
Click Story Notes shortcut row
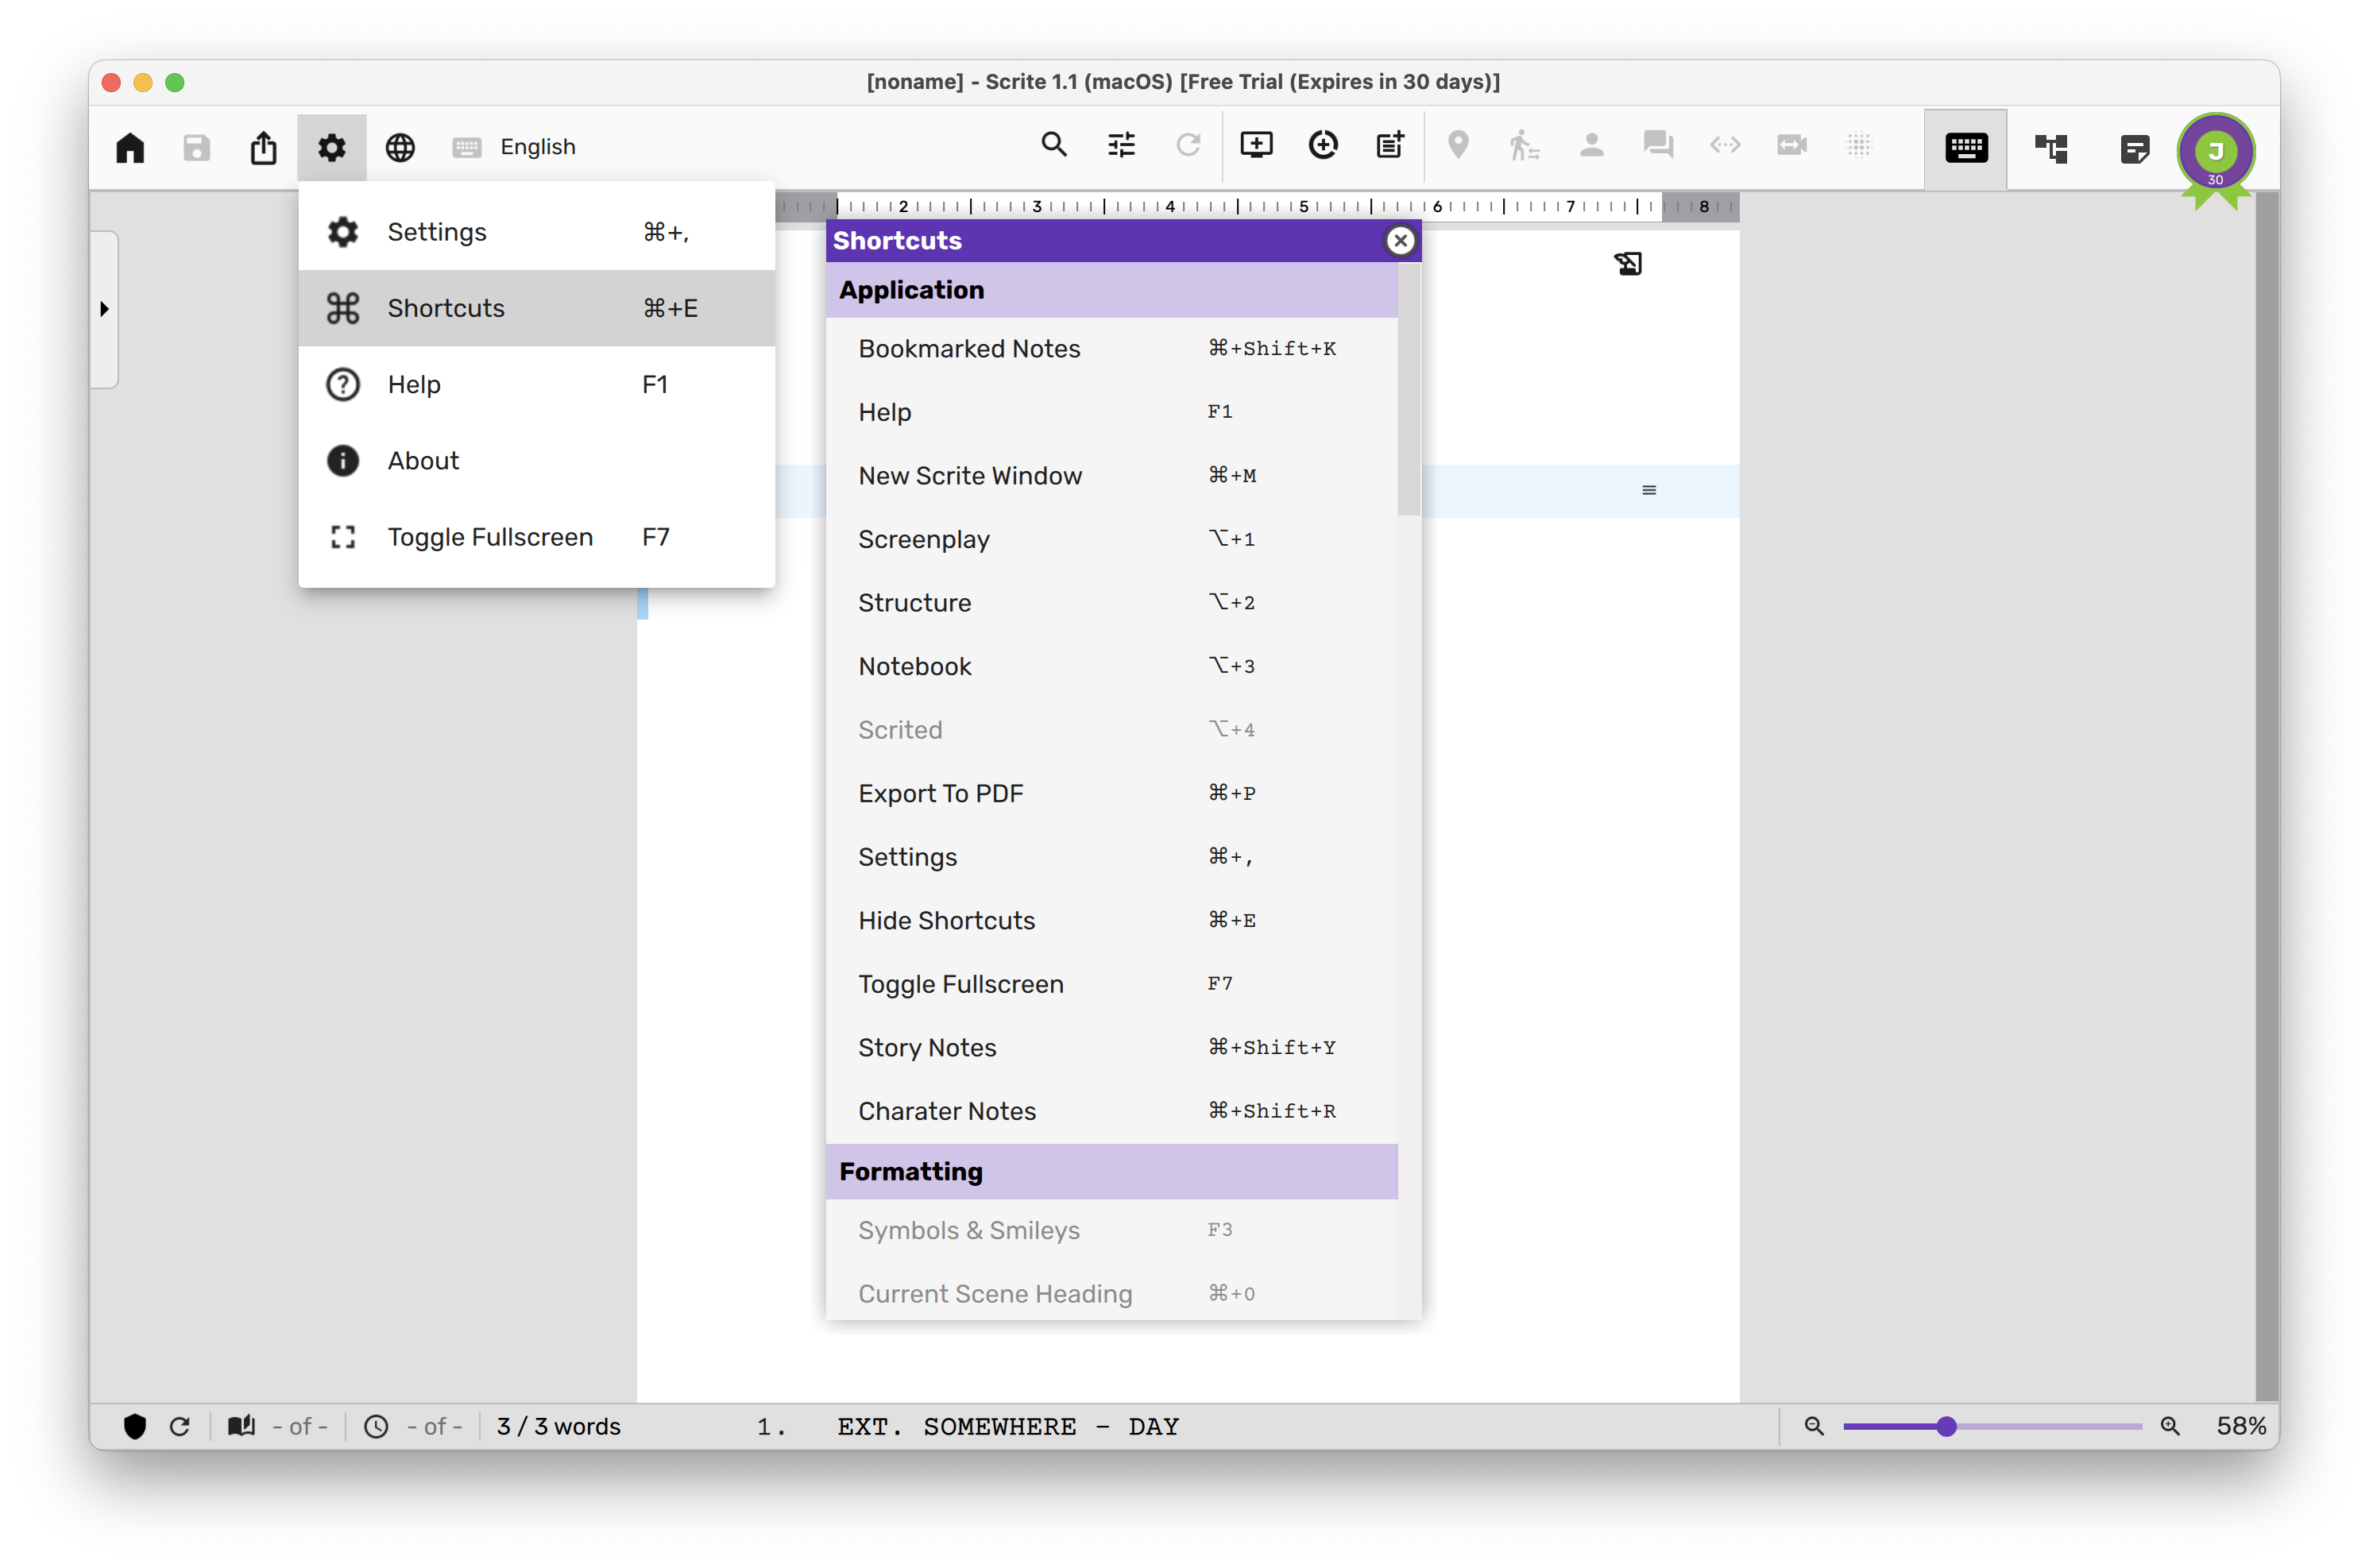coord(1111,1048)
